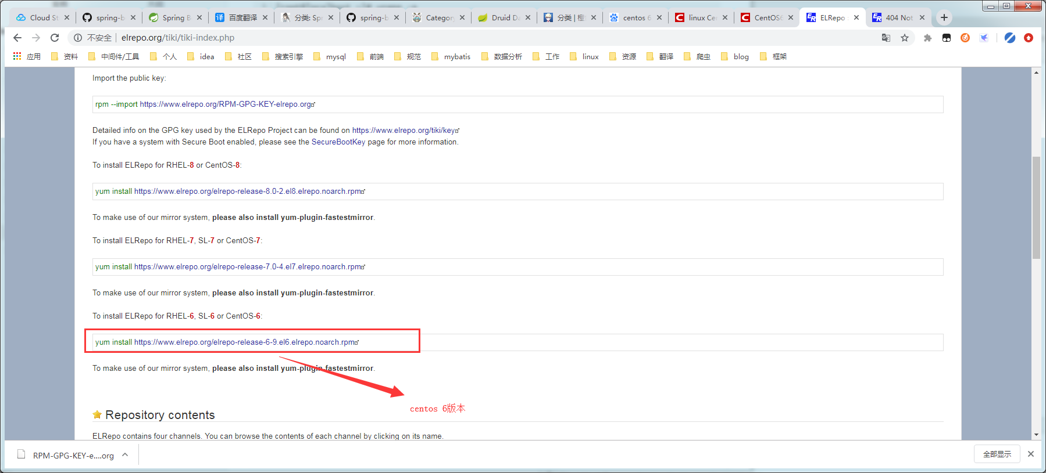Viewport: 1046px width, 473px height.
Task: Open the linux bookmark folder
Action: coord(584,56)
